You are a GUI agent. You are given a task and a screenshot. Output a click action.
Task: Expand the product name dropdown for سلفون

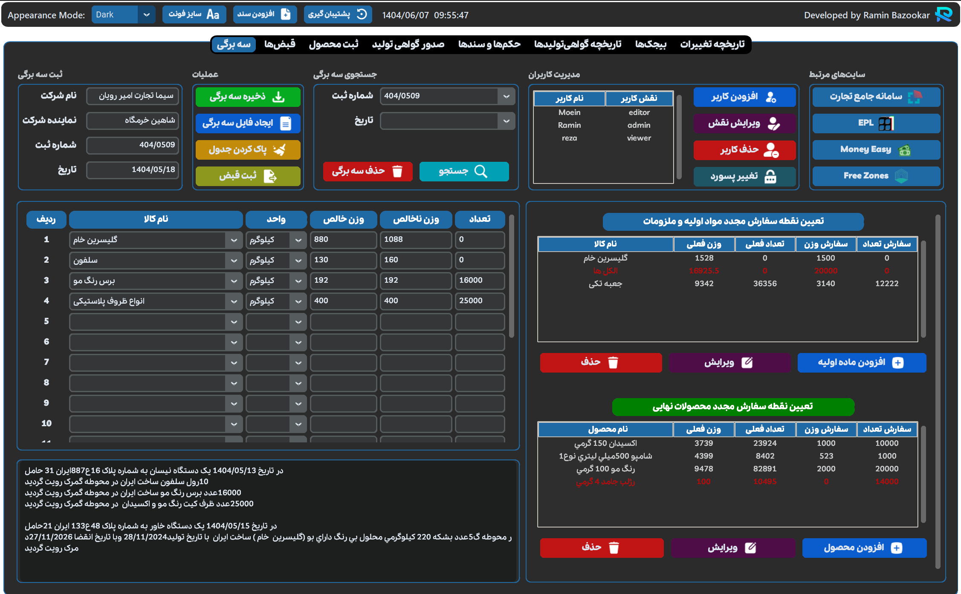(234, 261)
